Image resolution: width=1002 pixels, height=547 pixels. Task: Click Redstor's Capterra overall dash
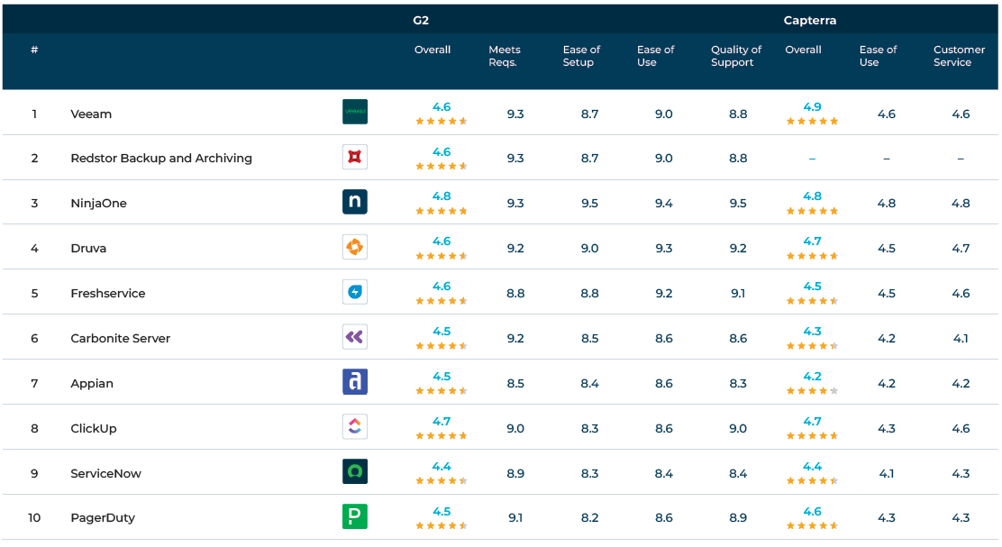[x=812, y=159]
